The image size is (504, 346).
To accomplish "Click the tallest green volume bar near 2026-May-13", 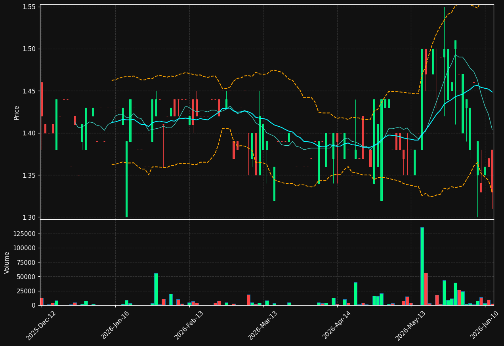I will click(x=422, y=266).
